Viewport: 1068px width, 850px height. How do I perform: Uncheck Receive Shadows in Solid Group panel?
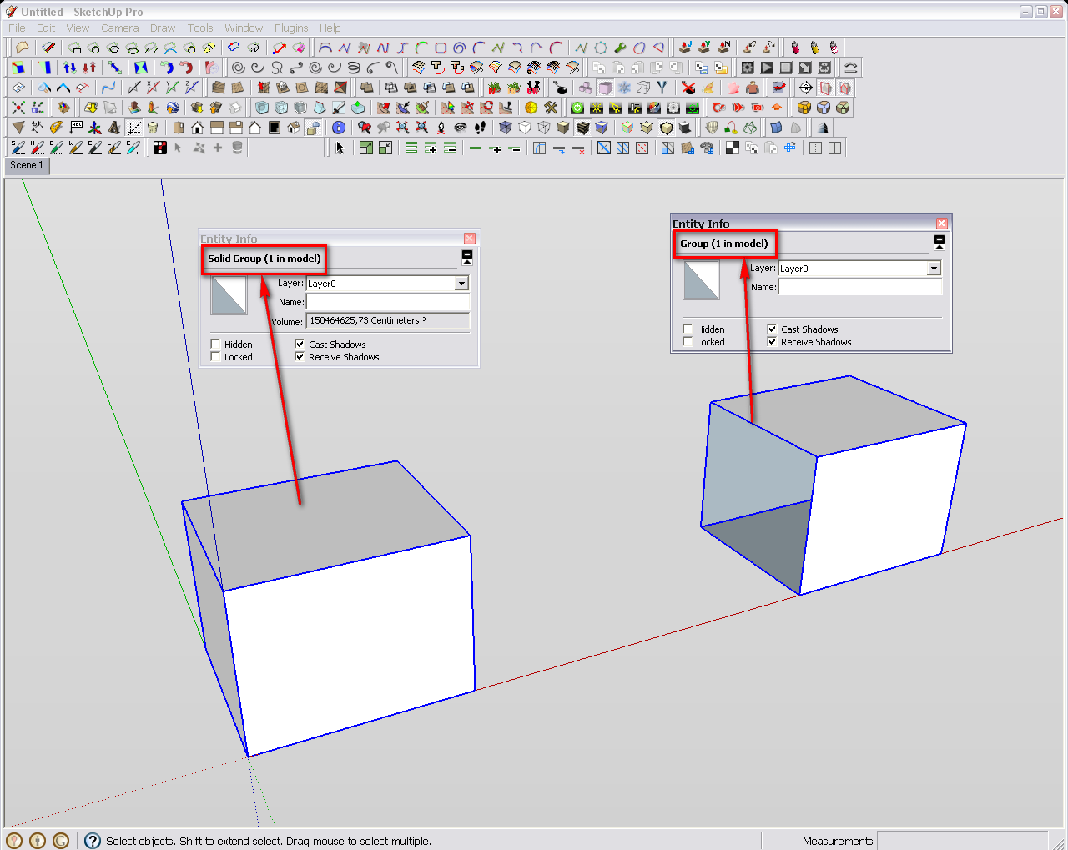click(x=300, y=356)
